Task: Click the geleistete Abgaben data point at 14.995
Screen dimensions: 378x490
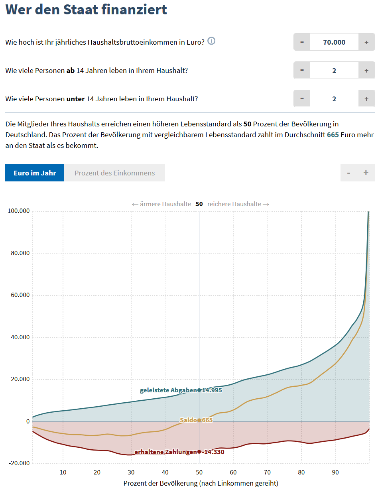Action: coord(199,390)
